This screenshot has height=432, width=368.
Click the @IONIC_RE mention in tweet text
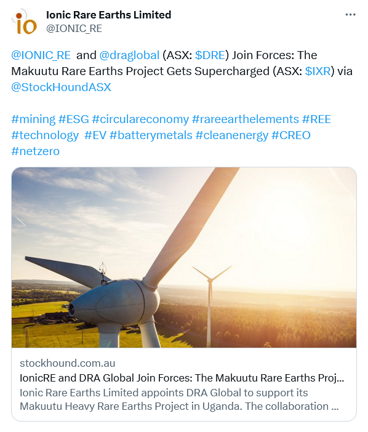coord(41,55)
